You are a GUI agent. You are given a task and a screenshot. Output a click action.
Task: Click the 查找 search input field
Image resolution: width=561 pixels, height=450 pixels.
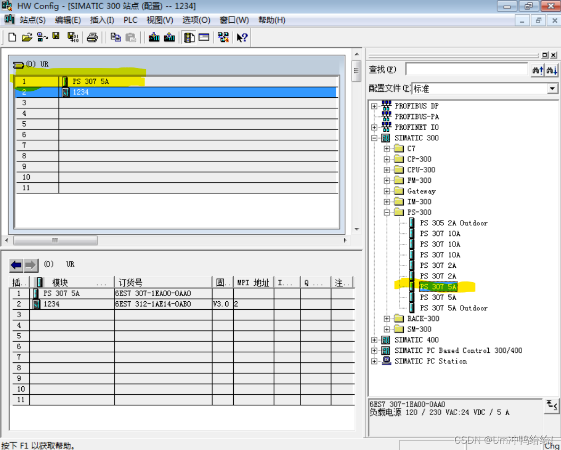[x=466, y=70]
